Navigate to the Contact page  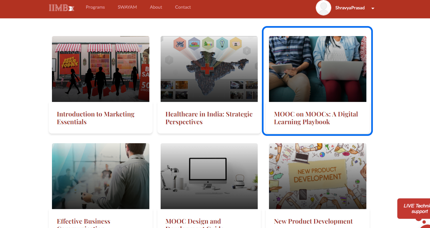click(x=183, y=7)
